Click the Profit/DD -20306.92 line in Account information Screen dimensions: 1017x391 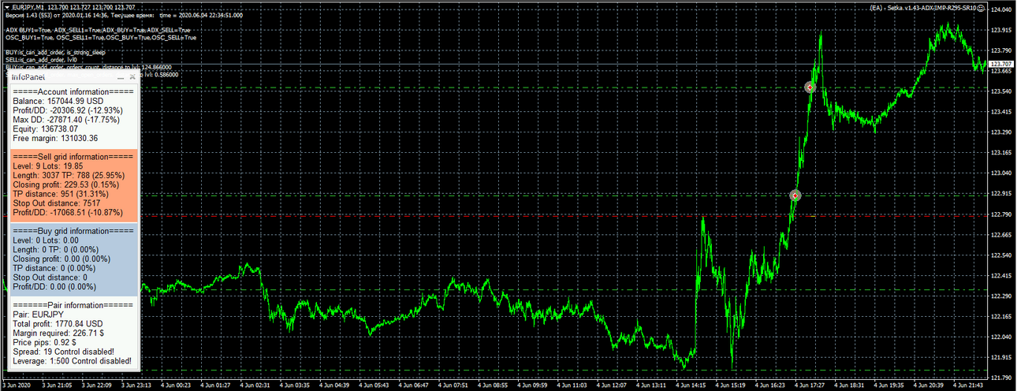coord(68,110)
